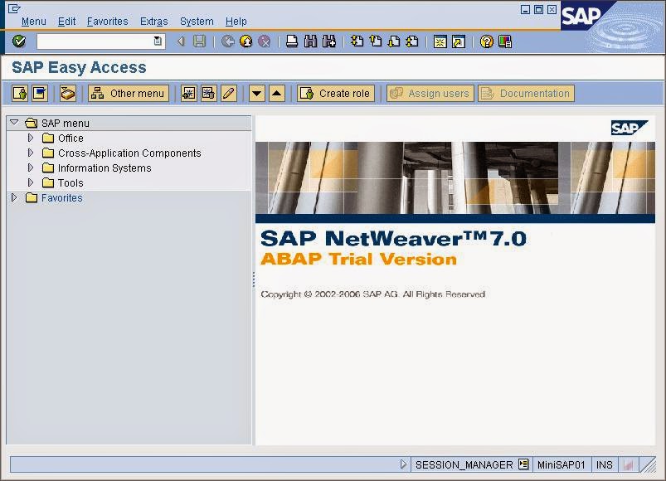Expand the Cross-Application Components node
The width and height of the screenshot is (666, 481).
click(x=30, y=153)
